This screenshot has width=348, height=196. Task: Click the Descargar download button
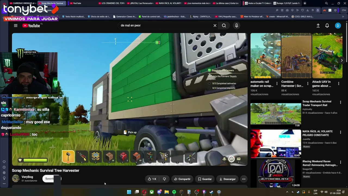227,179
